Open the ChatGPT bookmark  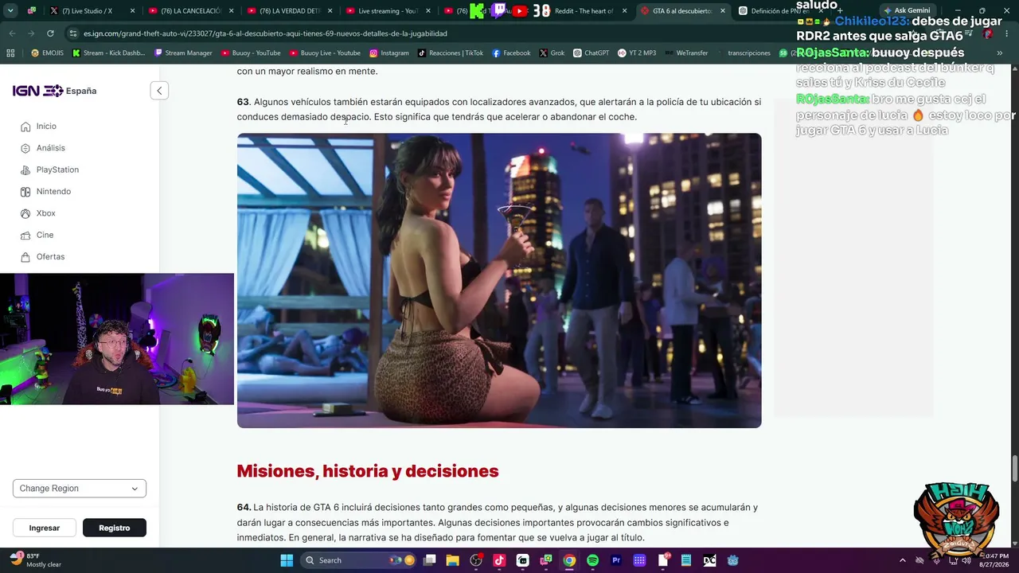coord(591,53)
